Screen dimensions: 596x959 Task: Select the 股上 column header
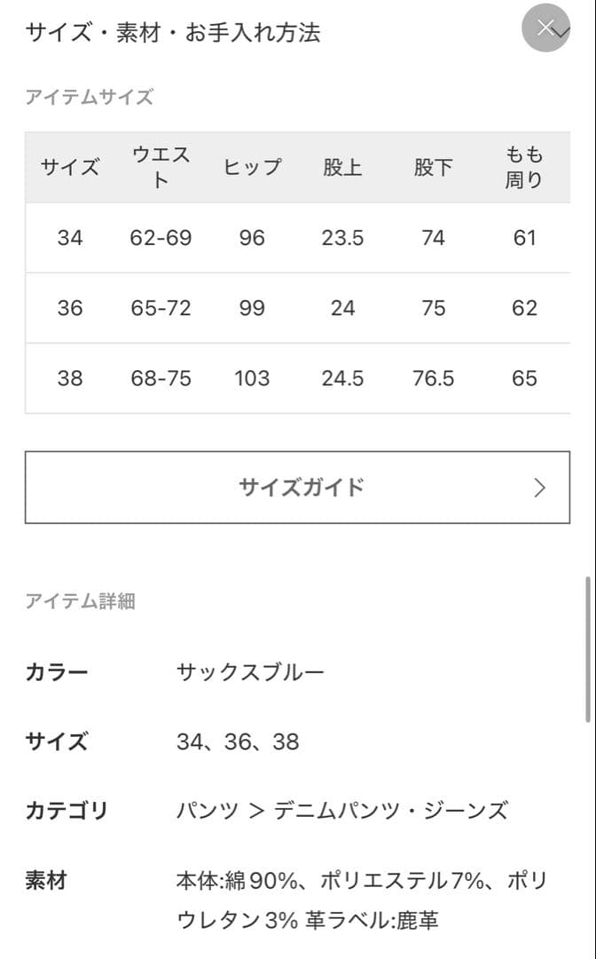point(342,167)
